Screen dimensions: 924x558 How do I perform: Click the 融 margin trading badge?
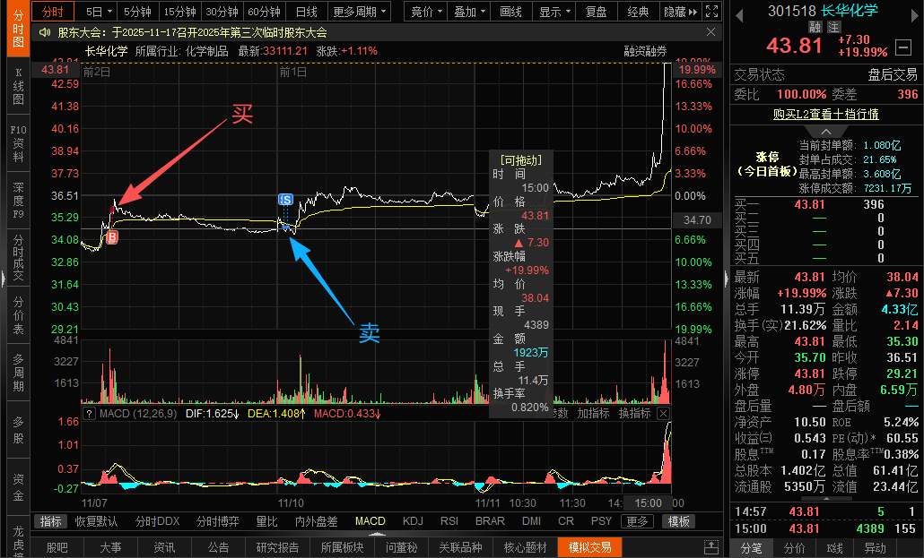click(815, 27)
